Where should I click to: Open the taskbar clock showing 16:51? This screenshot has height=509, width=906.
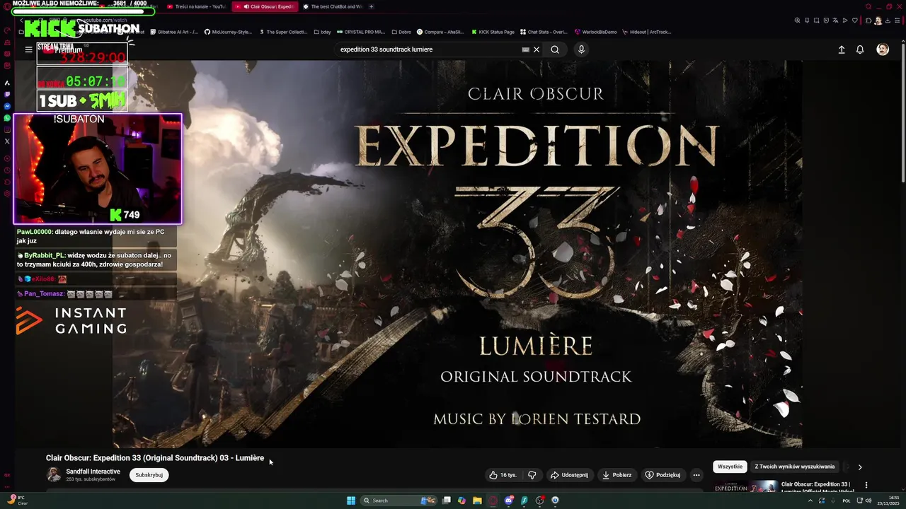(888, 501)
